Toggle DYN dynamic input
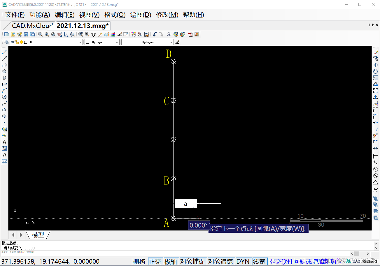The image size is (380, 266). tap(243, 261)
